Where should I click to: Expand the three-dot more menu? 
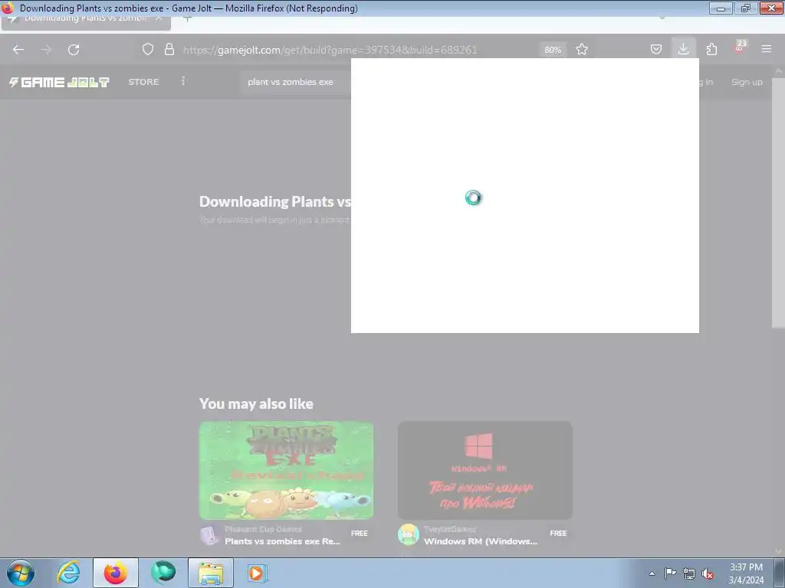coord(183,81)
